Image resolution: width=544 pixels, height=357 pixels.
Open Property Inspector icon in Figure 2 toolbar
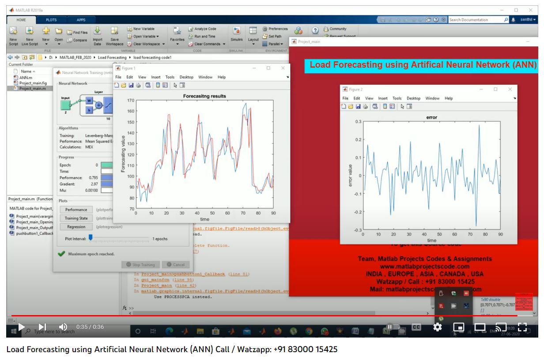409,106
